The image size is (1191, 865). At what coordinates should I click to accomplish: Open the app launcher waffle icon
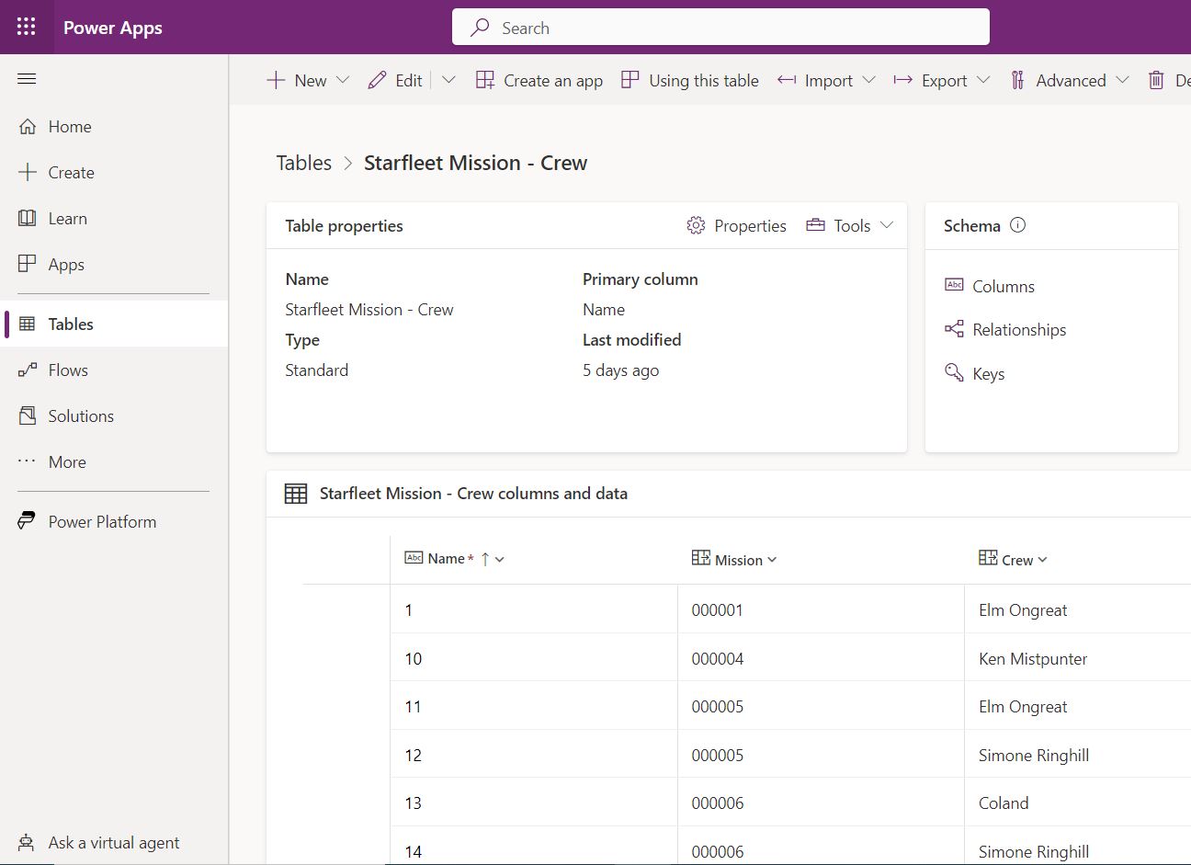(x=26, y=27)
